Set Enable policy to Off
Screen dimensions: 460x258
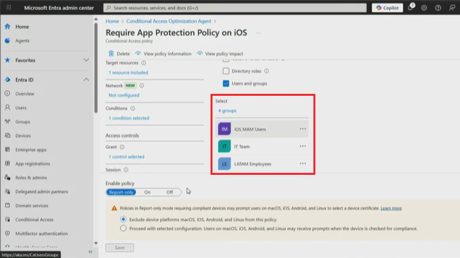point(169,192)
